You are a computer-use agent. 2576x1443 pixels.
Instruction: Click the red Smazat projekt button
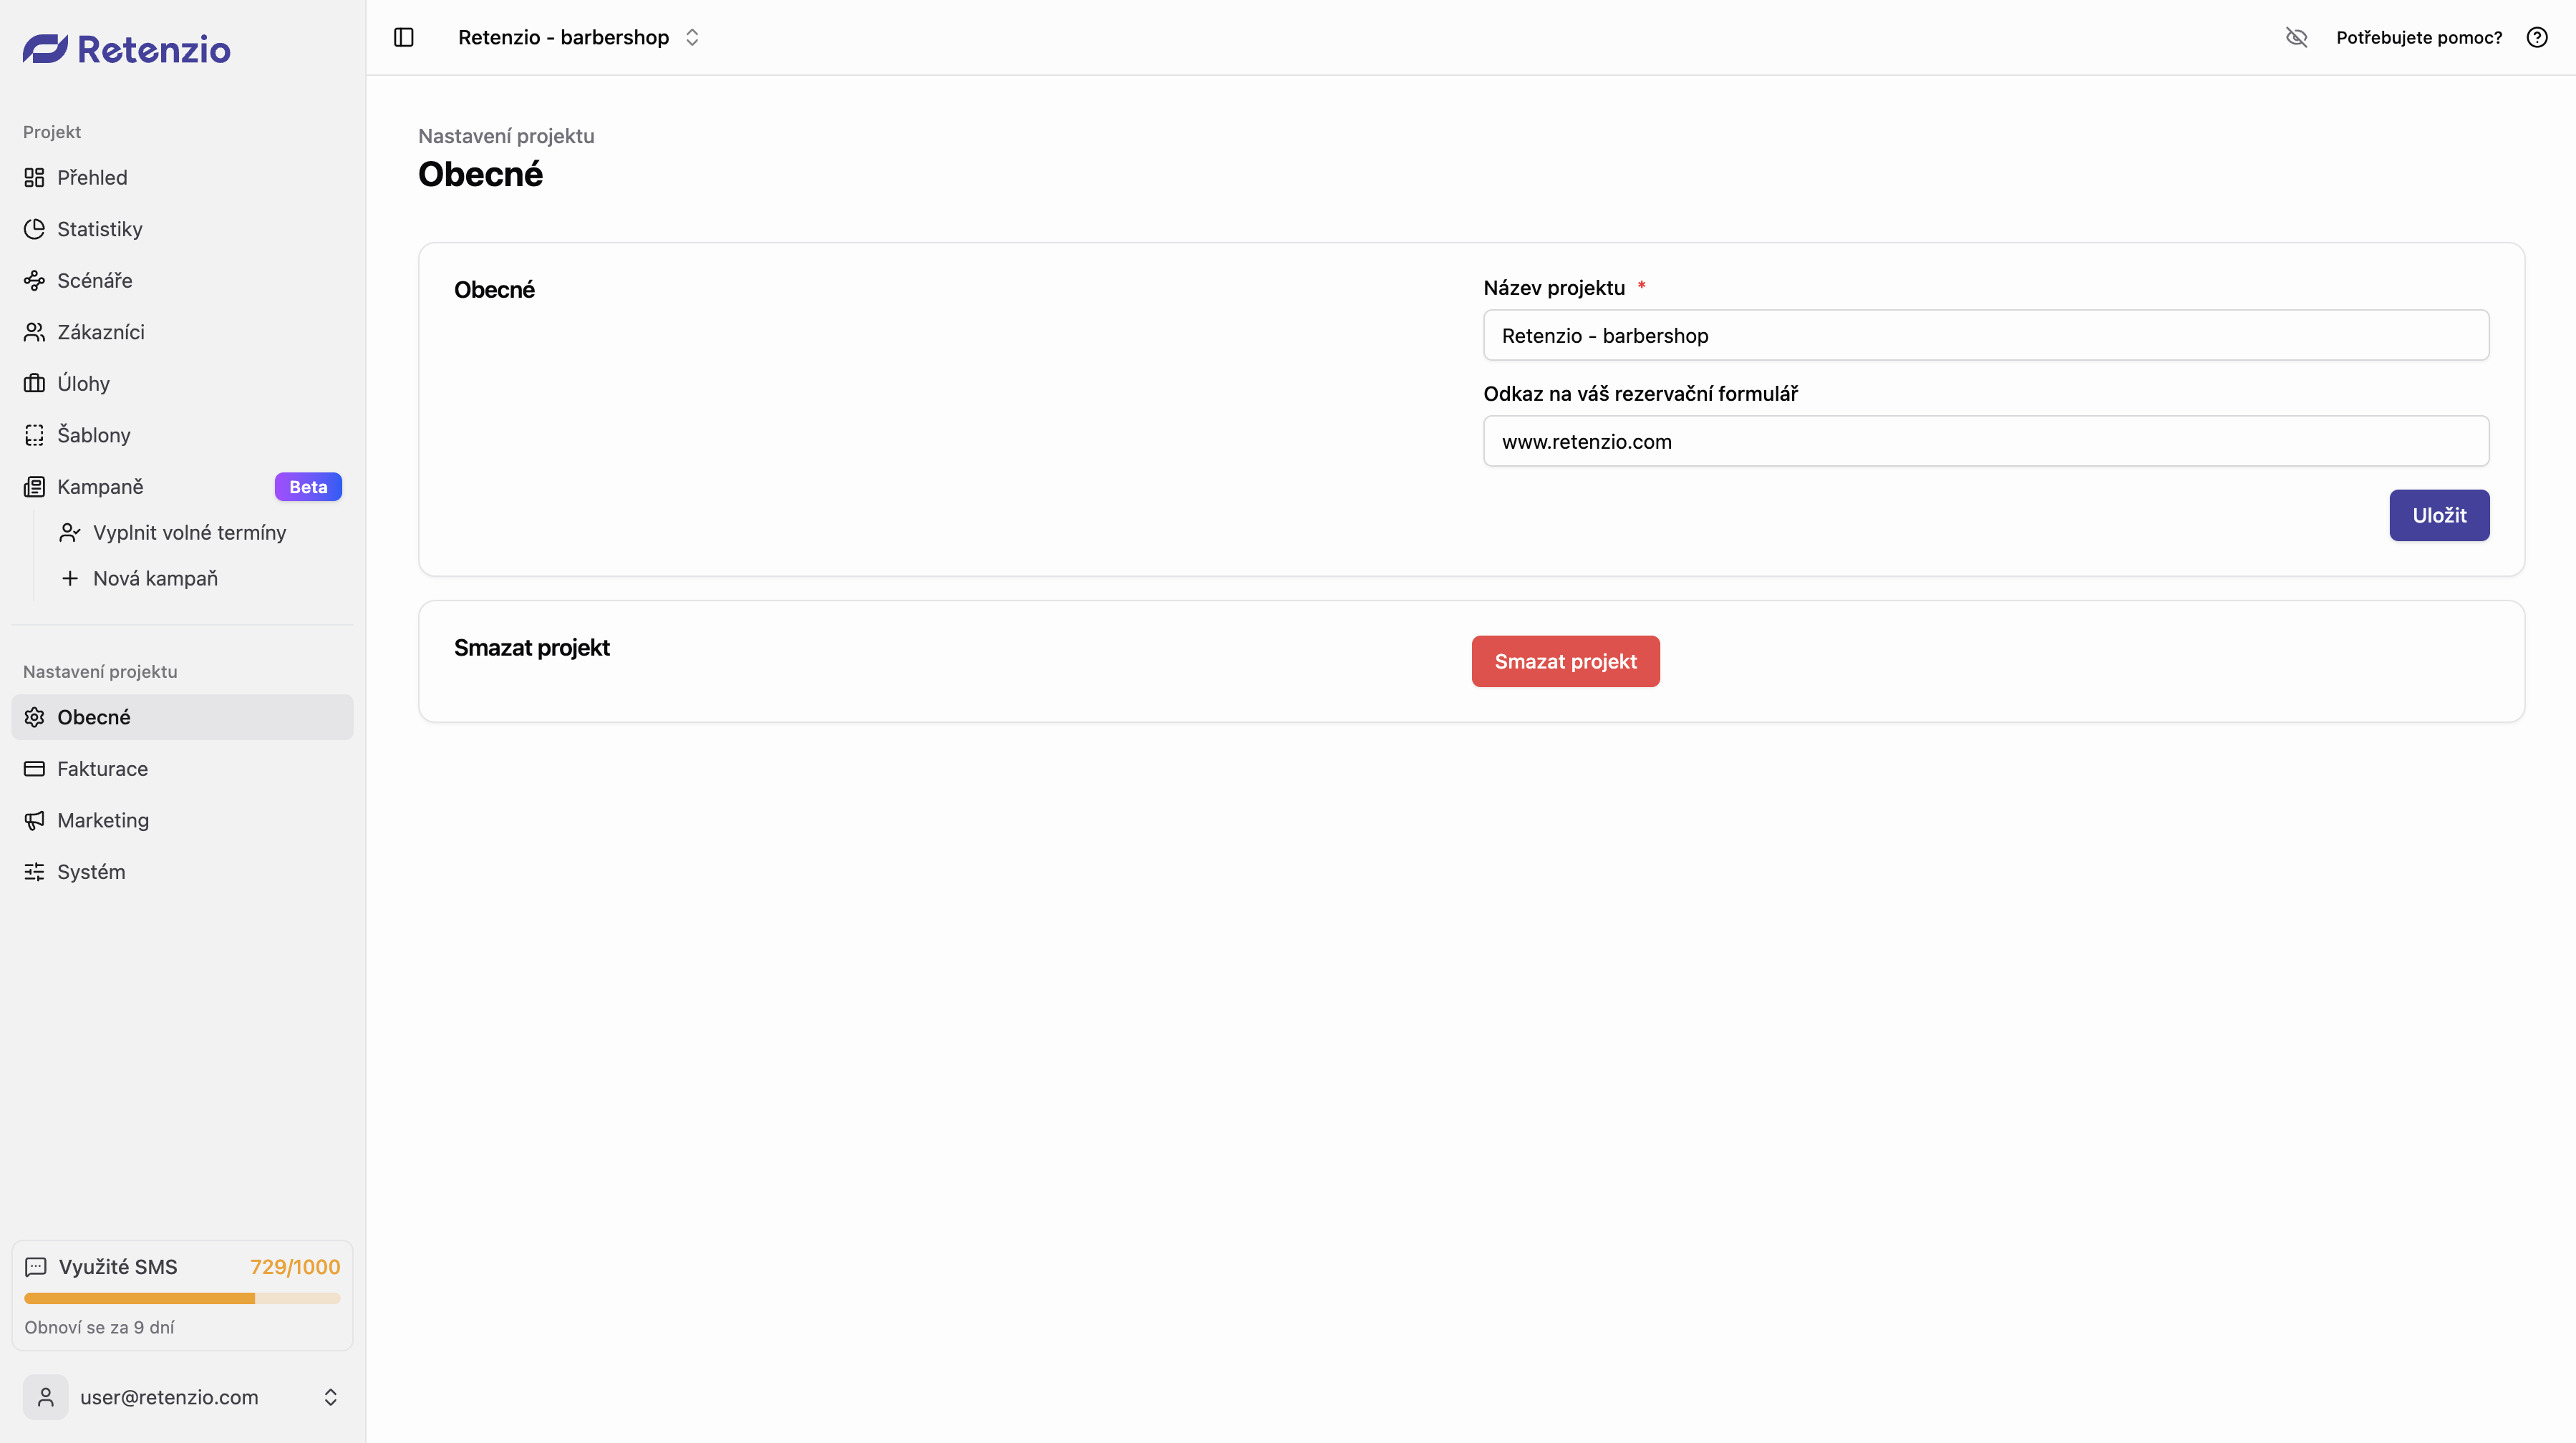coord(1565,661)
